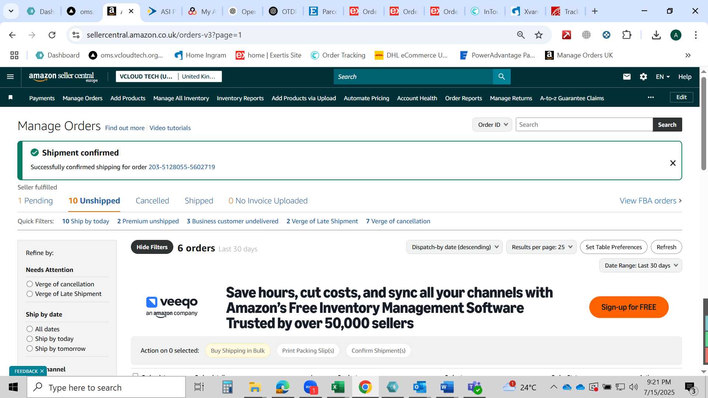Image resolution: width=708 pixels, height=398 pixels.
Task: Open the Chrome profile avatar
Action: click(x=676, y=35)
